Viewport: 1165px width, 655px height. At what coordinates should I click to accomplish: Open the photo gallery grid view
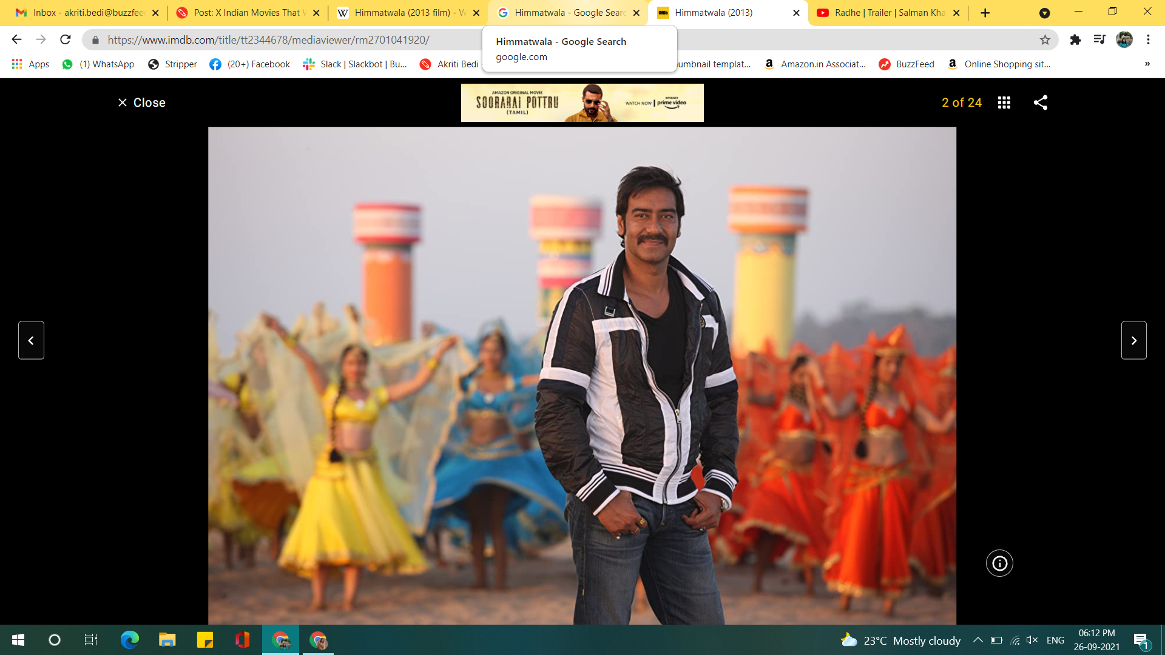(1004, 102)
